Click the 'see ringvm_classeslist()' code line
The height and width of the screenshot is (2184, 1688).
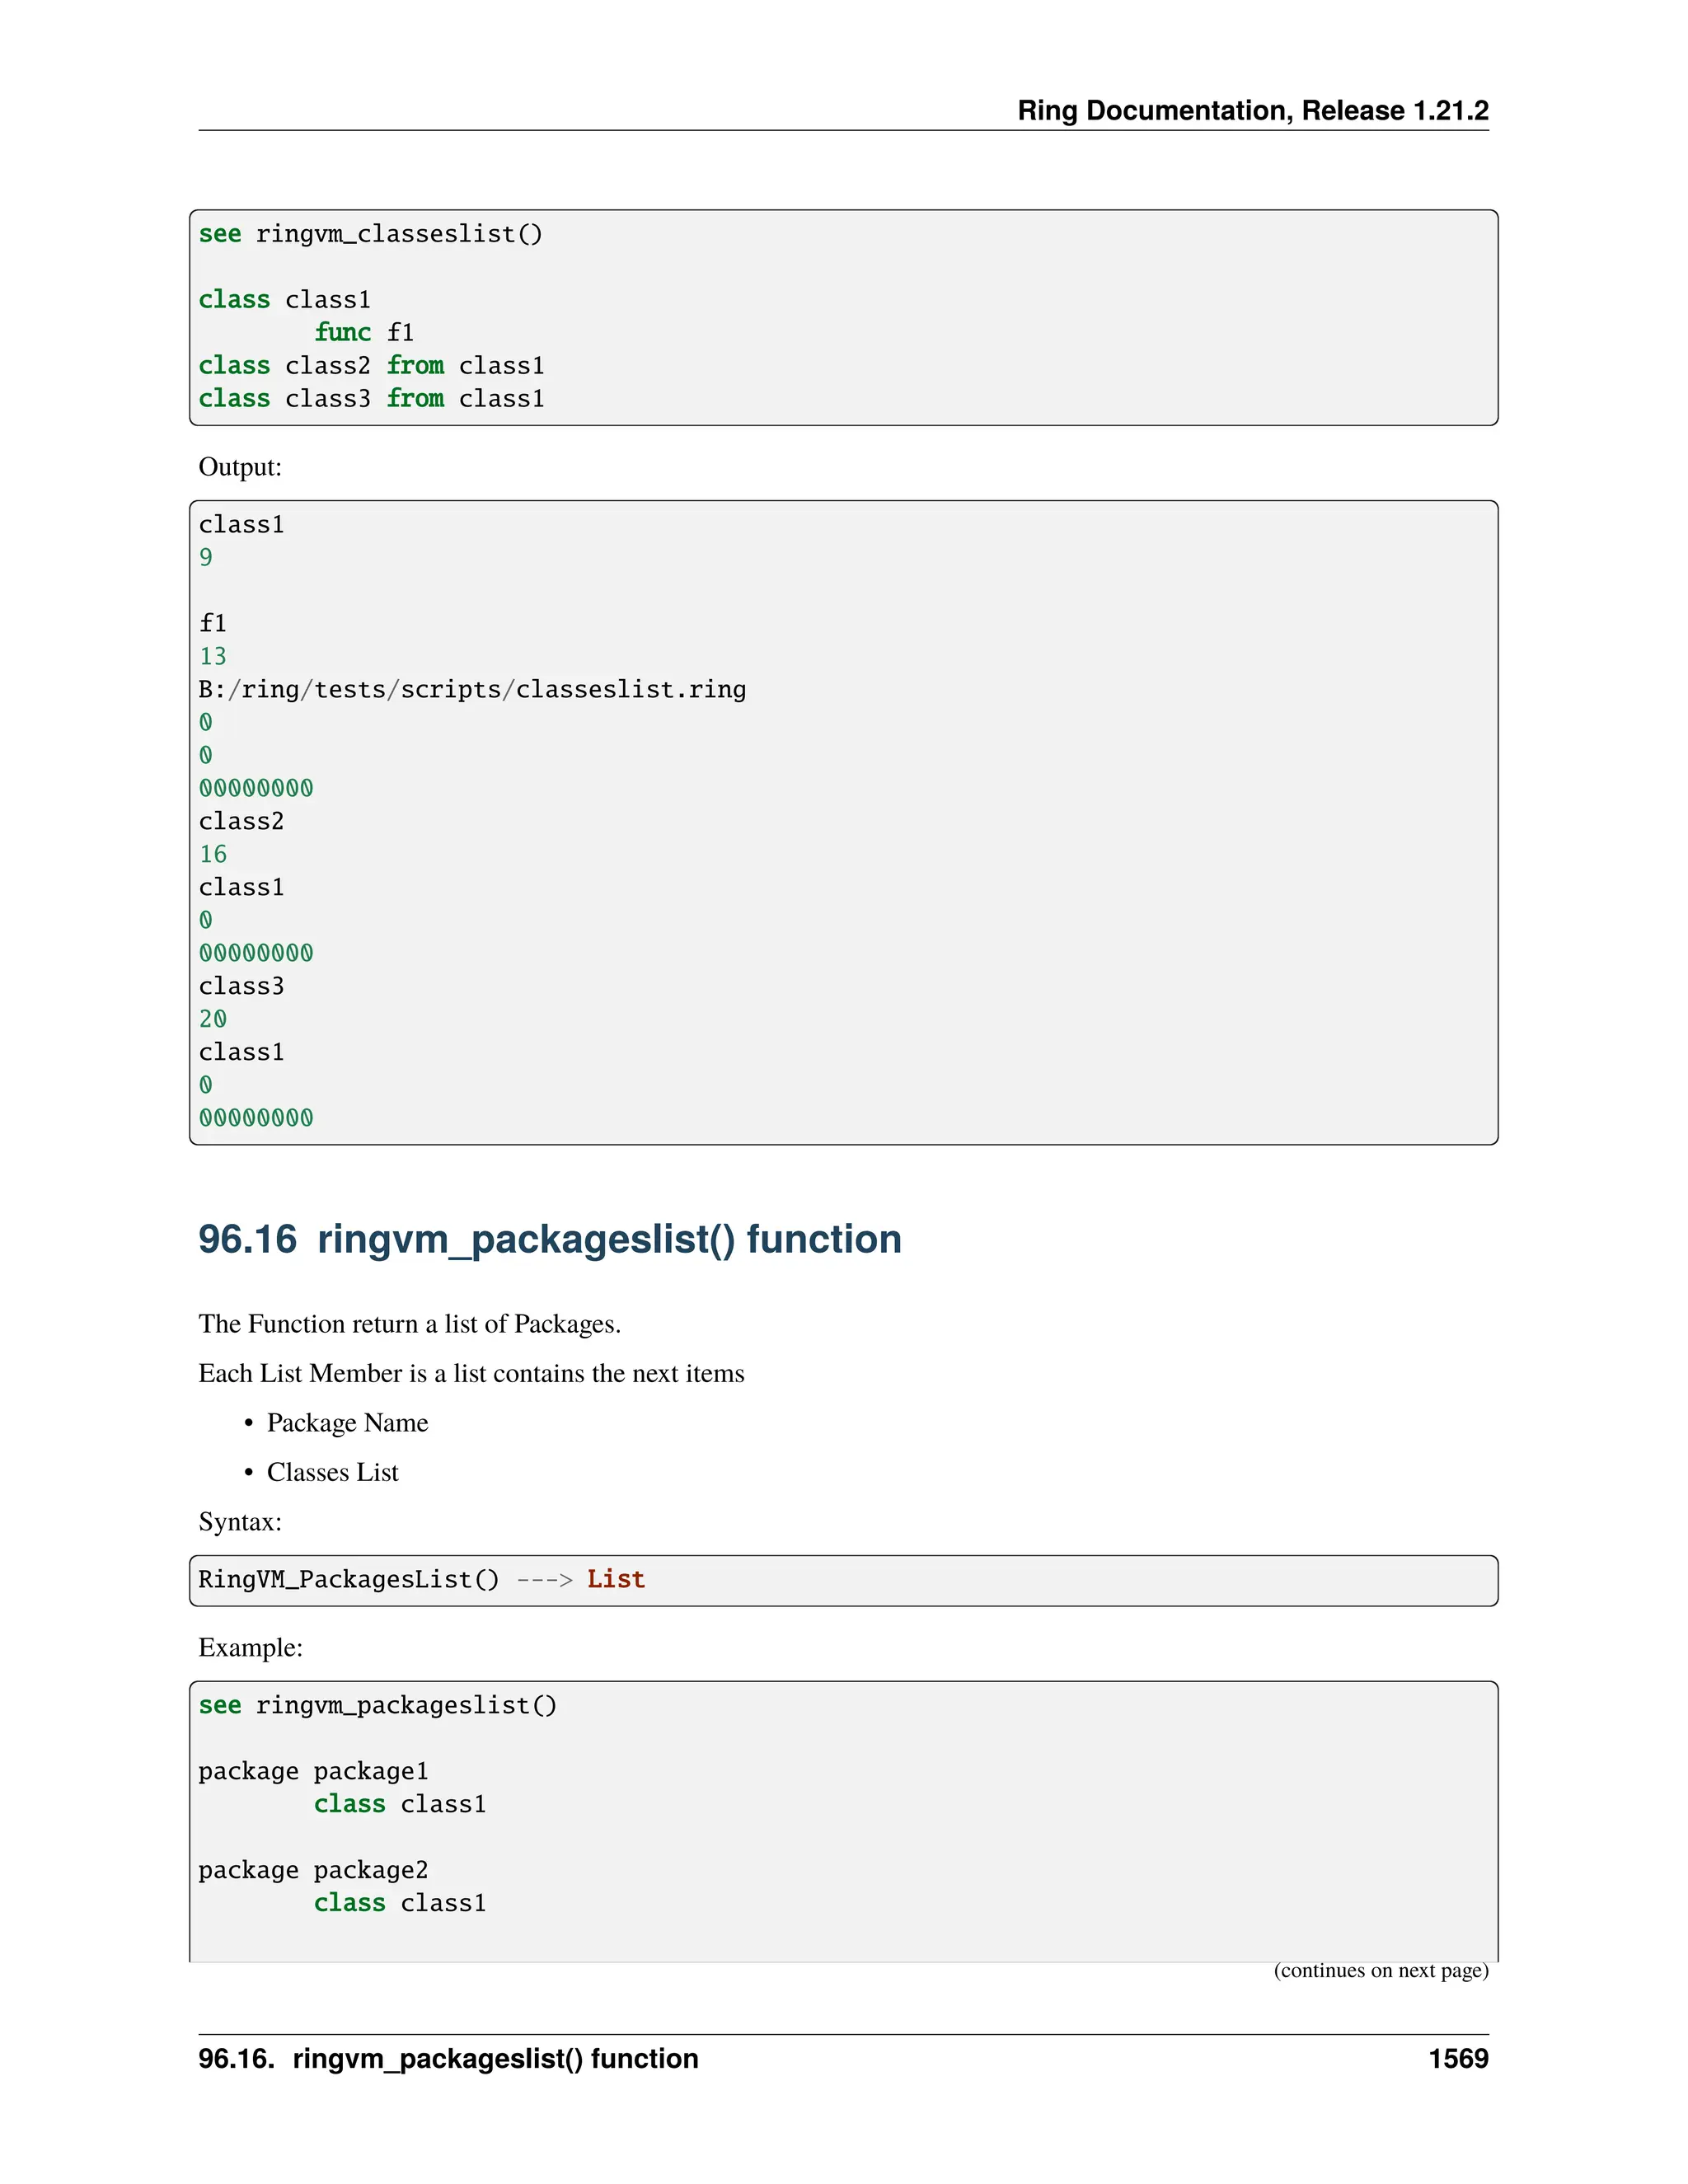pyautogui.click(x=370, y=234)
